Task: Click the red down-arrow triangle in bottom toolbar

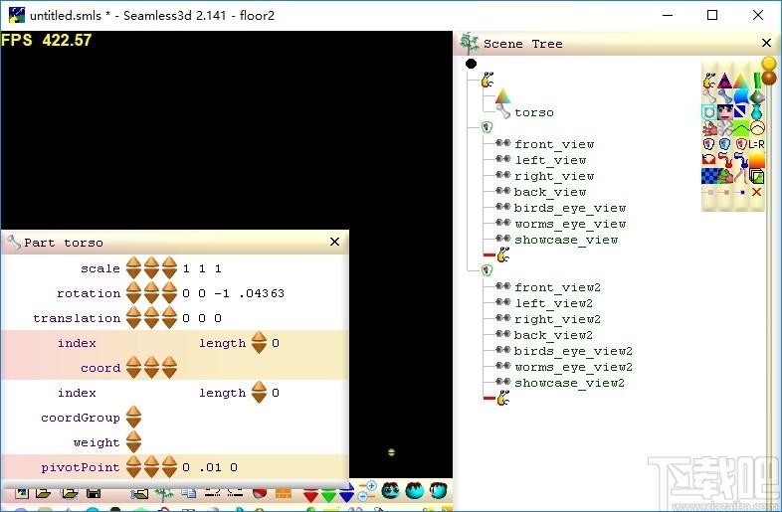Action: tap(310, 494)
